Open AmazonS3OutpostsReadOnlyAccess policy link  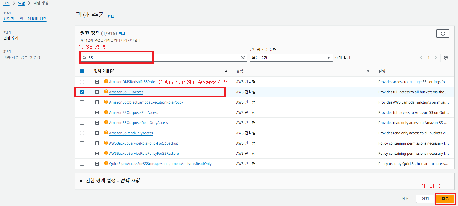click(x=138, y=123)
